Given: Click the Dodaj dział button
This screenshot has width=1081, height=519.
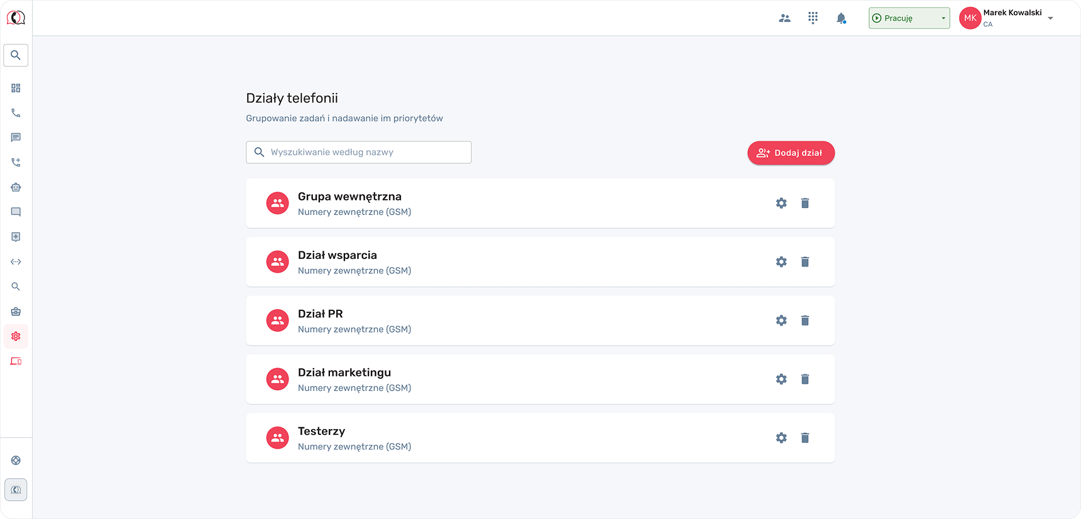Looking at the screenshot, I should [791, 153].
